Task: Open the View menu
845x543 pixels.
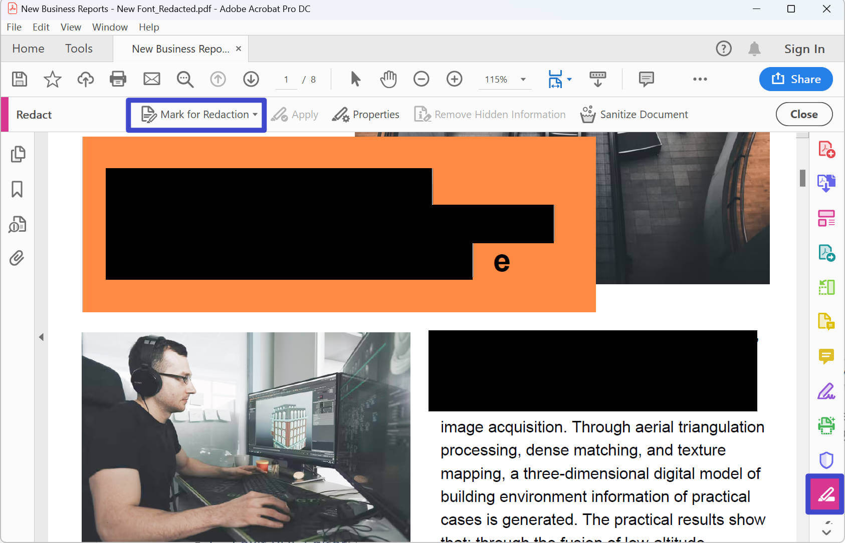Action: (70, 27)
